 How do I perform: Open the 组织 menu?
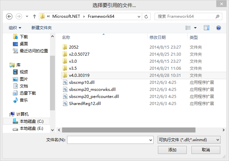(15, 28)
